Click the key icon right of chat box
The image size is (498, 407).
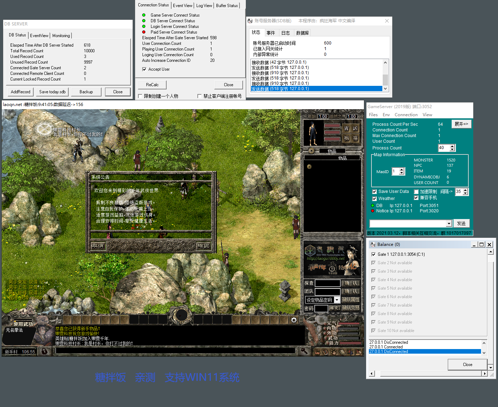(x=304, y=351)
